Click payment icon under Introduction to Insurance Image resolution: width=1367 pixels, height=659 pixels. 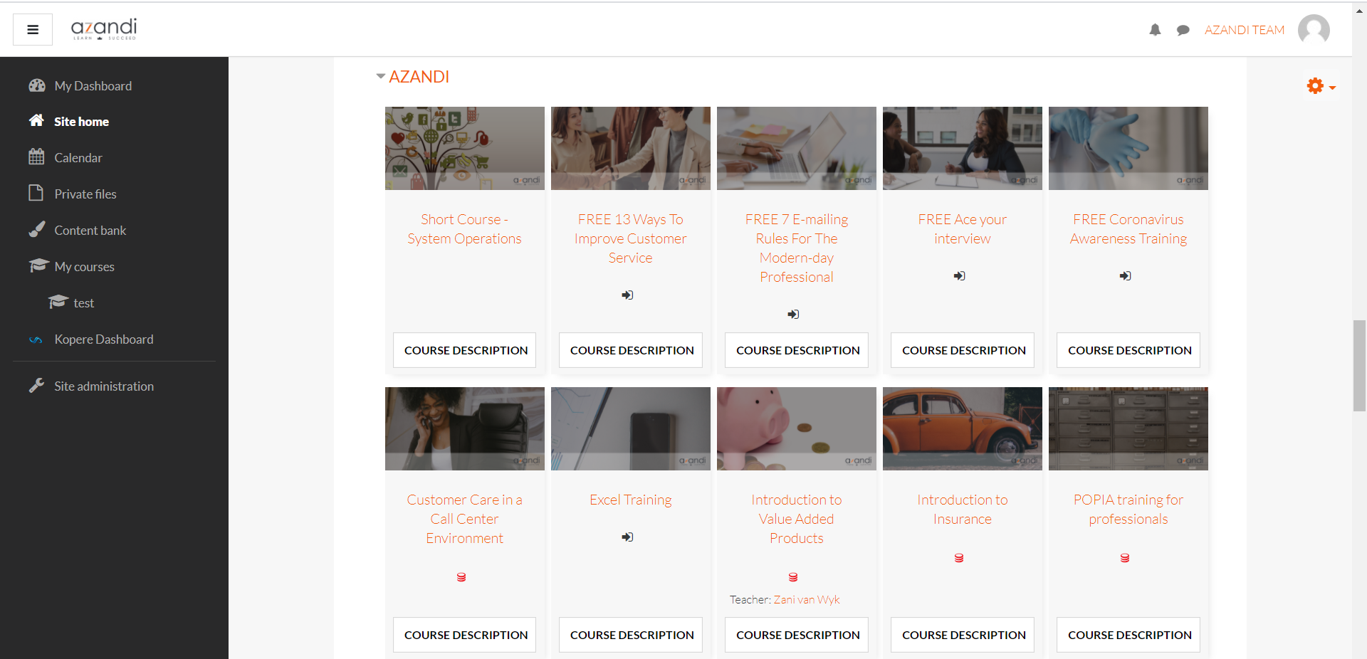pyautogui.click(x=959, y=558)
